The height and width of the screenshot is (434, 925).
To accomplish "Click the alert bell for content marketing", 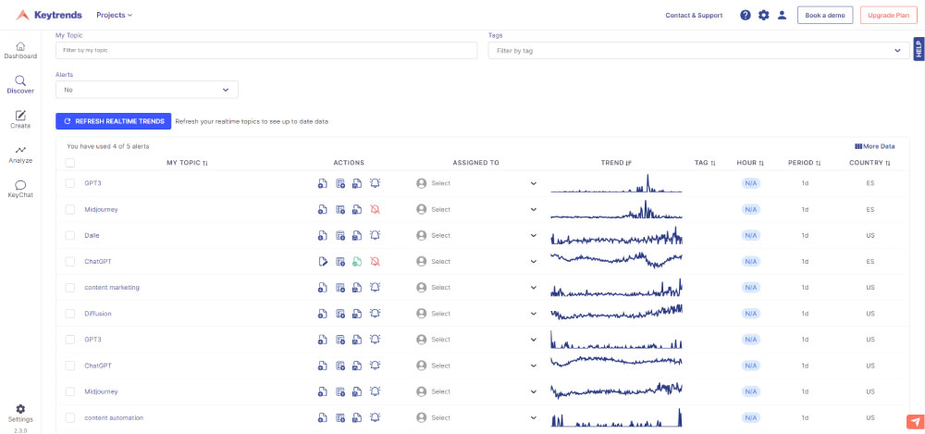I will pyautogui.click(x=375, y=288).
